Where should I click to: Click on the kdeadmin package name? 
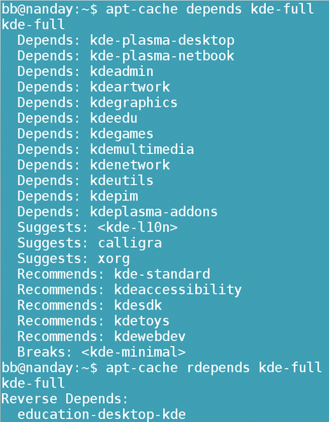(x=122, y=72)
